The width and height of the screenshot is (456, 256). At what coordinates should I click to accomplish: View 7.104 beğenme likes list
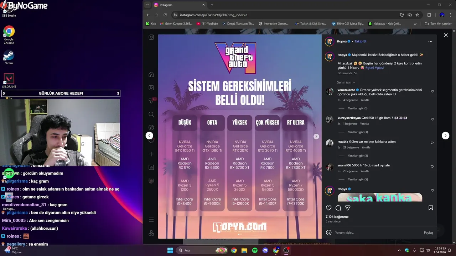point(337,217)
